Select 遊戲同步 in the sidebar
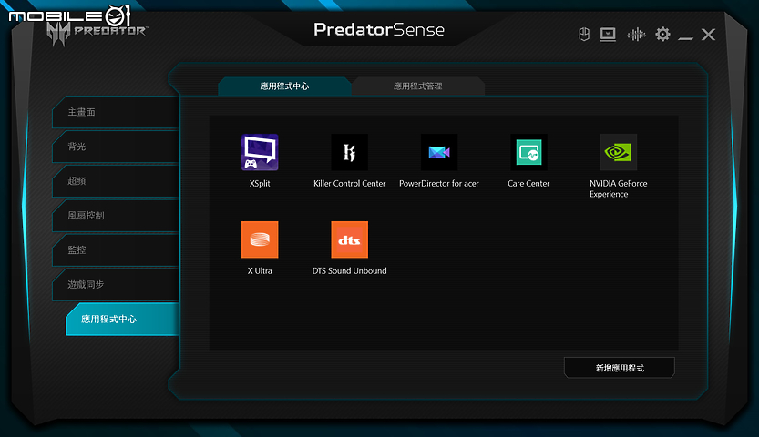 117,285
